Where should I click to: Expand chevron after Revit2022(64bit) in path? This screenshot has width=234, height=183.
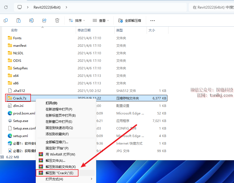[x=66, y=7]
